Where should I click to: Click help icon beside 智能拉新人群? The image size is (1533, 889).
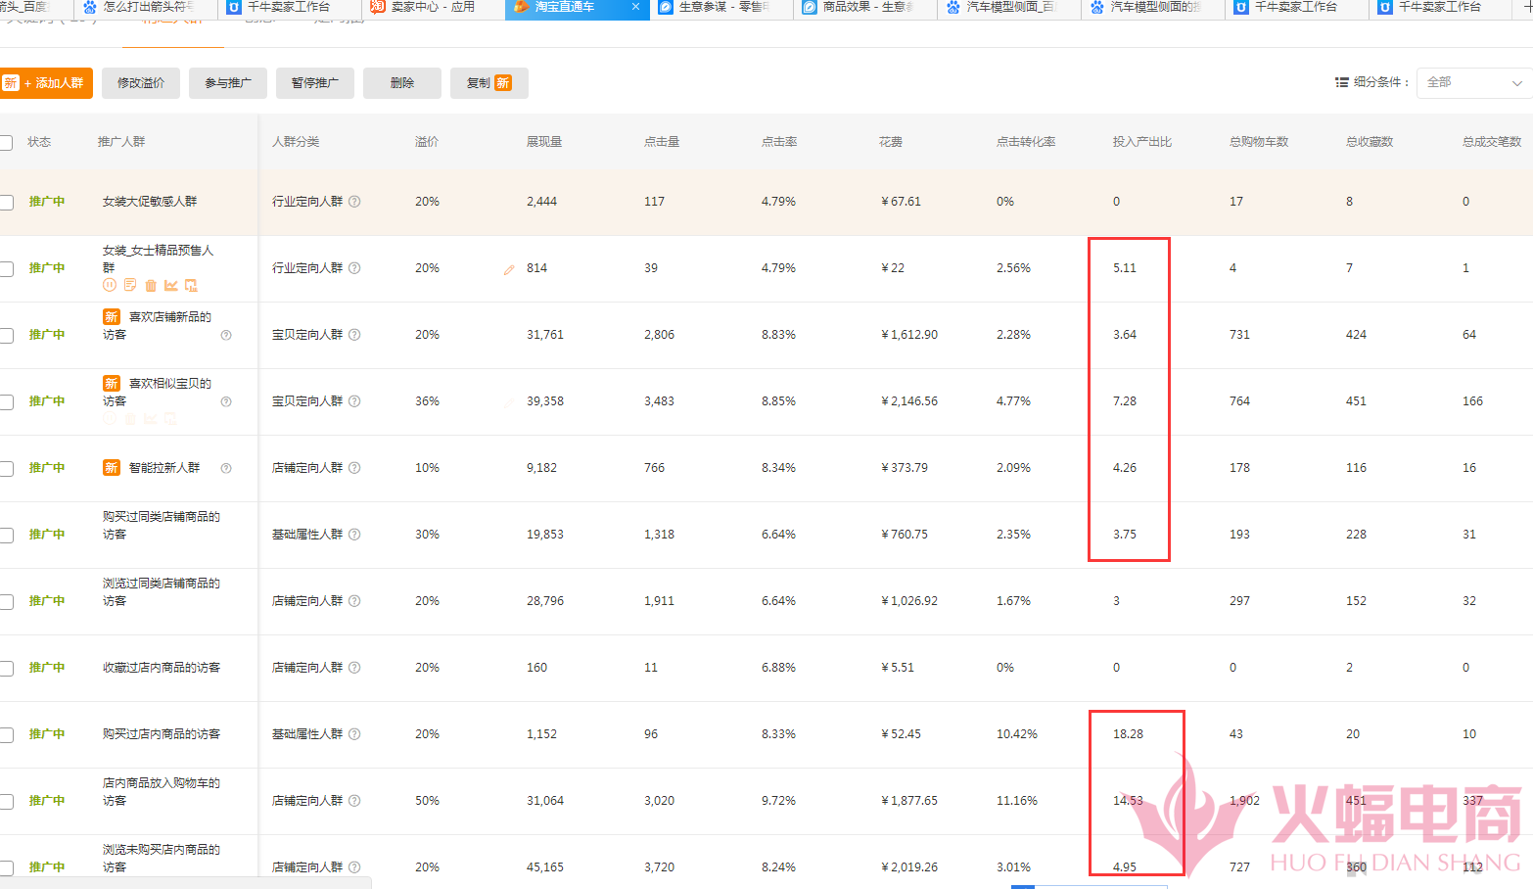[226, 468]
